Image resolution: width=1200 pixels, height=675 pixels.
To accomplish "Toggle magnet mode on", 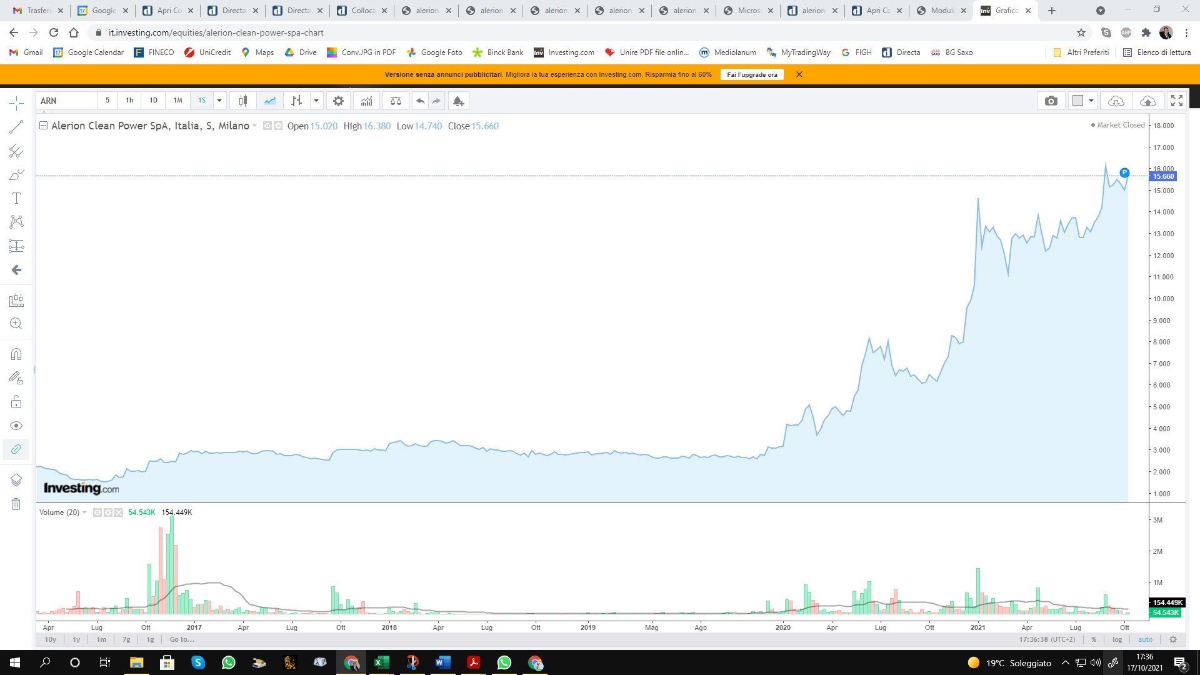I will tap(16, 354).
